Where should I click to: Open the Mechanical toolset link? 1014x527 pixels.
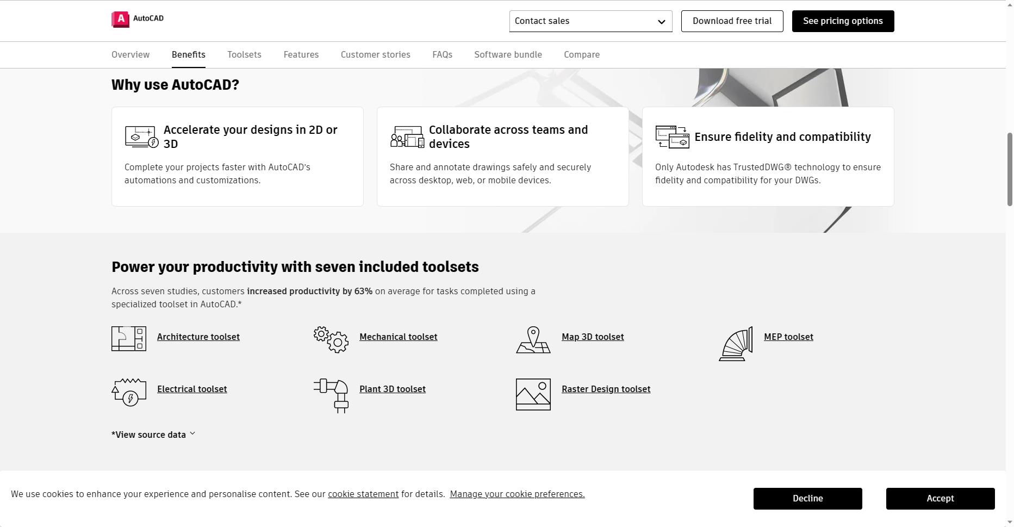(399, 337)
